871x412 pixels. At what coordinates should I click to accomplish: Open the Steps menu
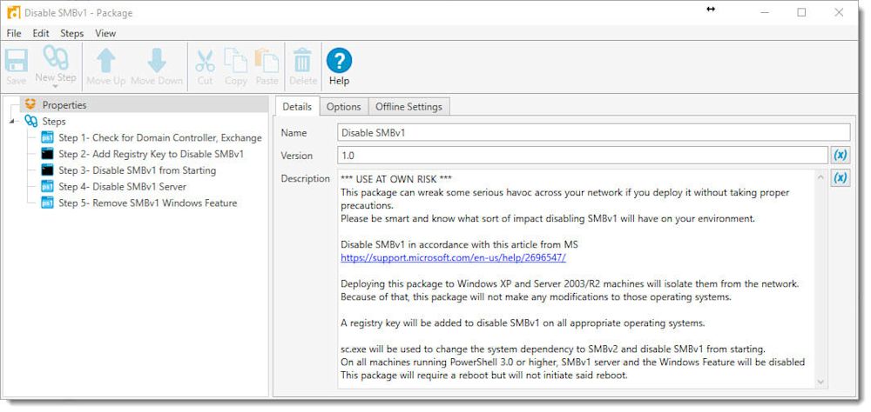71,33
